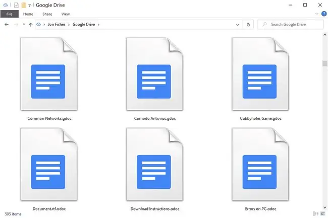The image size is (328, 218).
Task: Click the New folder quick access icon
Action: [24, 5]
